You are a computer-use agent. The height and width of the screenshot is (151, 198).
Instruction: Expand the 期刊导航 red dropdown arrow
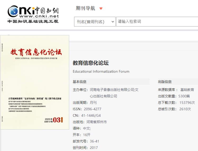pos(101,9)
